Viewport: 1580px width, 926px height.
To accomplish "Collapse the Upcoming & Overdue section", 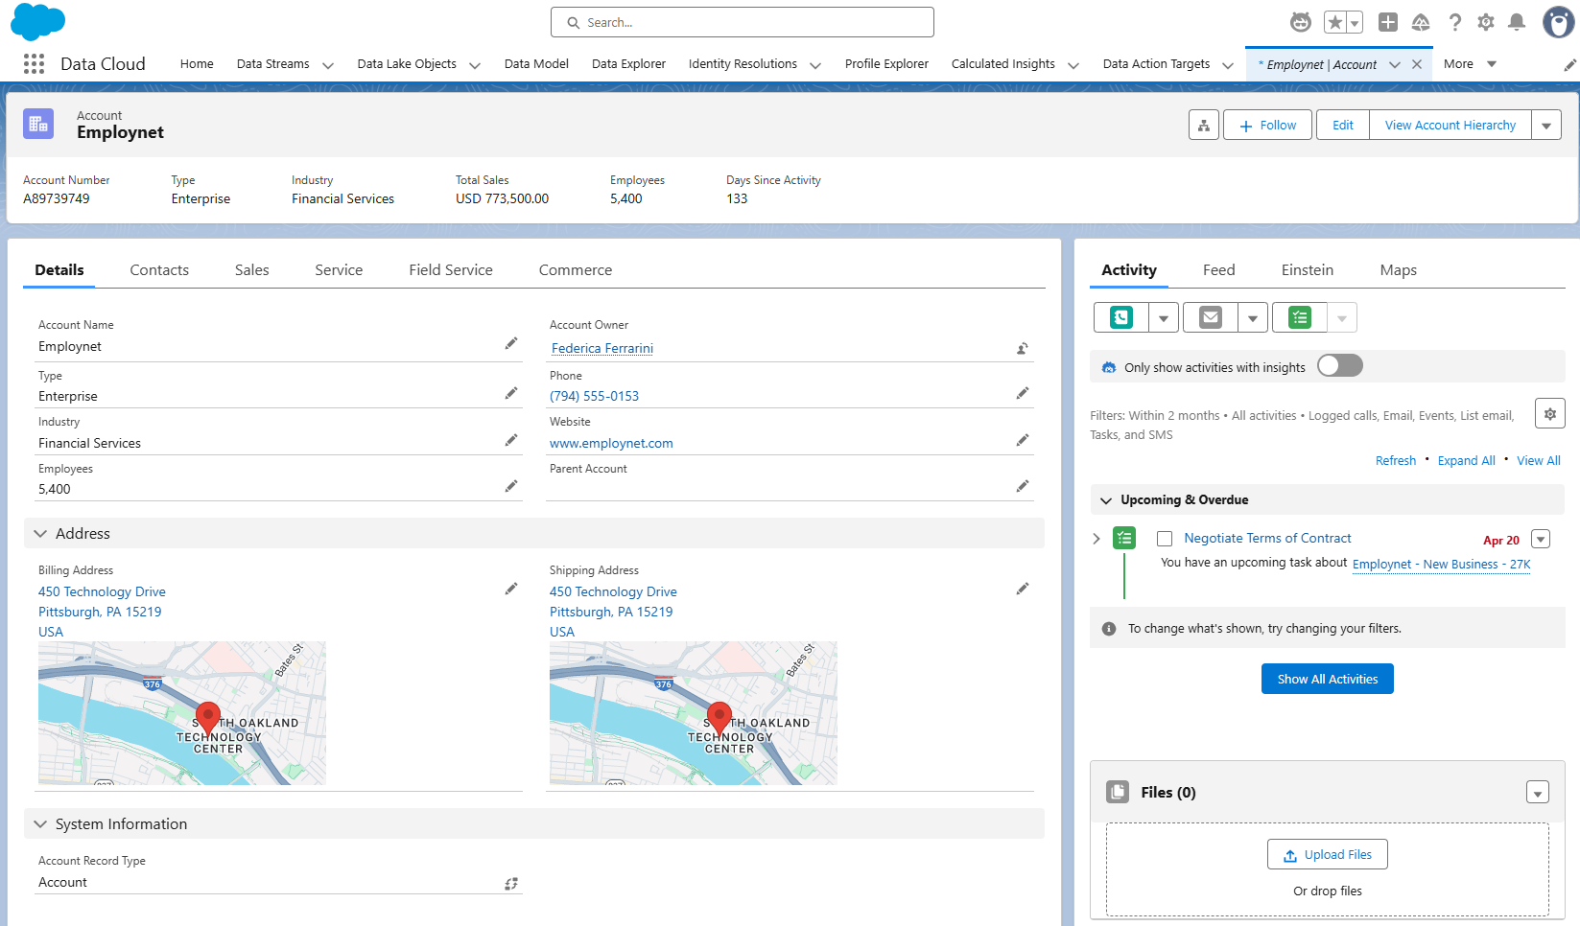I will (1106, 500).
